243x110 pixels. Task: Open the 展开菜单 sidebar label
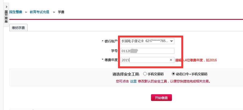coord(6,17)
